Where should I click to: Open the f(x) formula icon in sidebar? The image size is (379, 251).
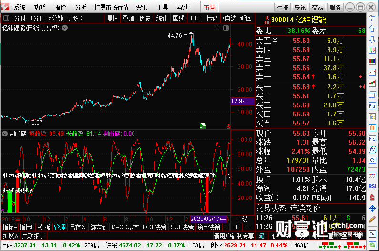372,149
